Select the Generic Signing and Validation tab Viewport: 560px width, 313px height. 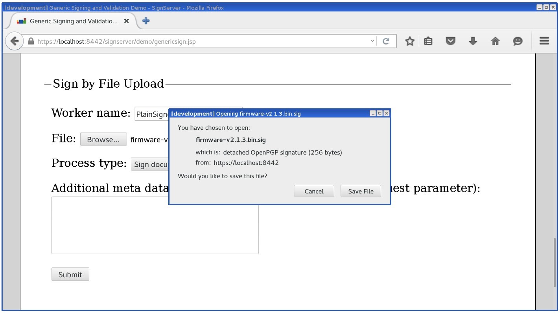73,21
